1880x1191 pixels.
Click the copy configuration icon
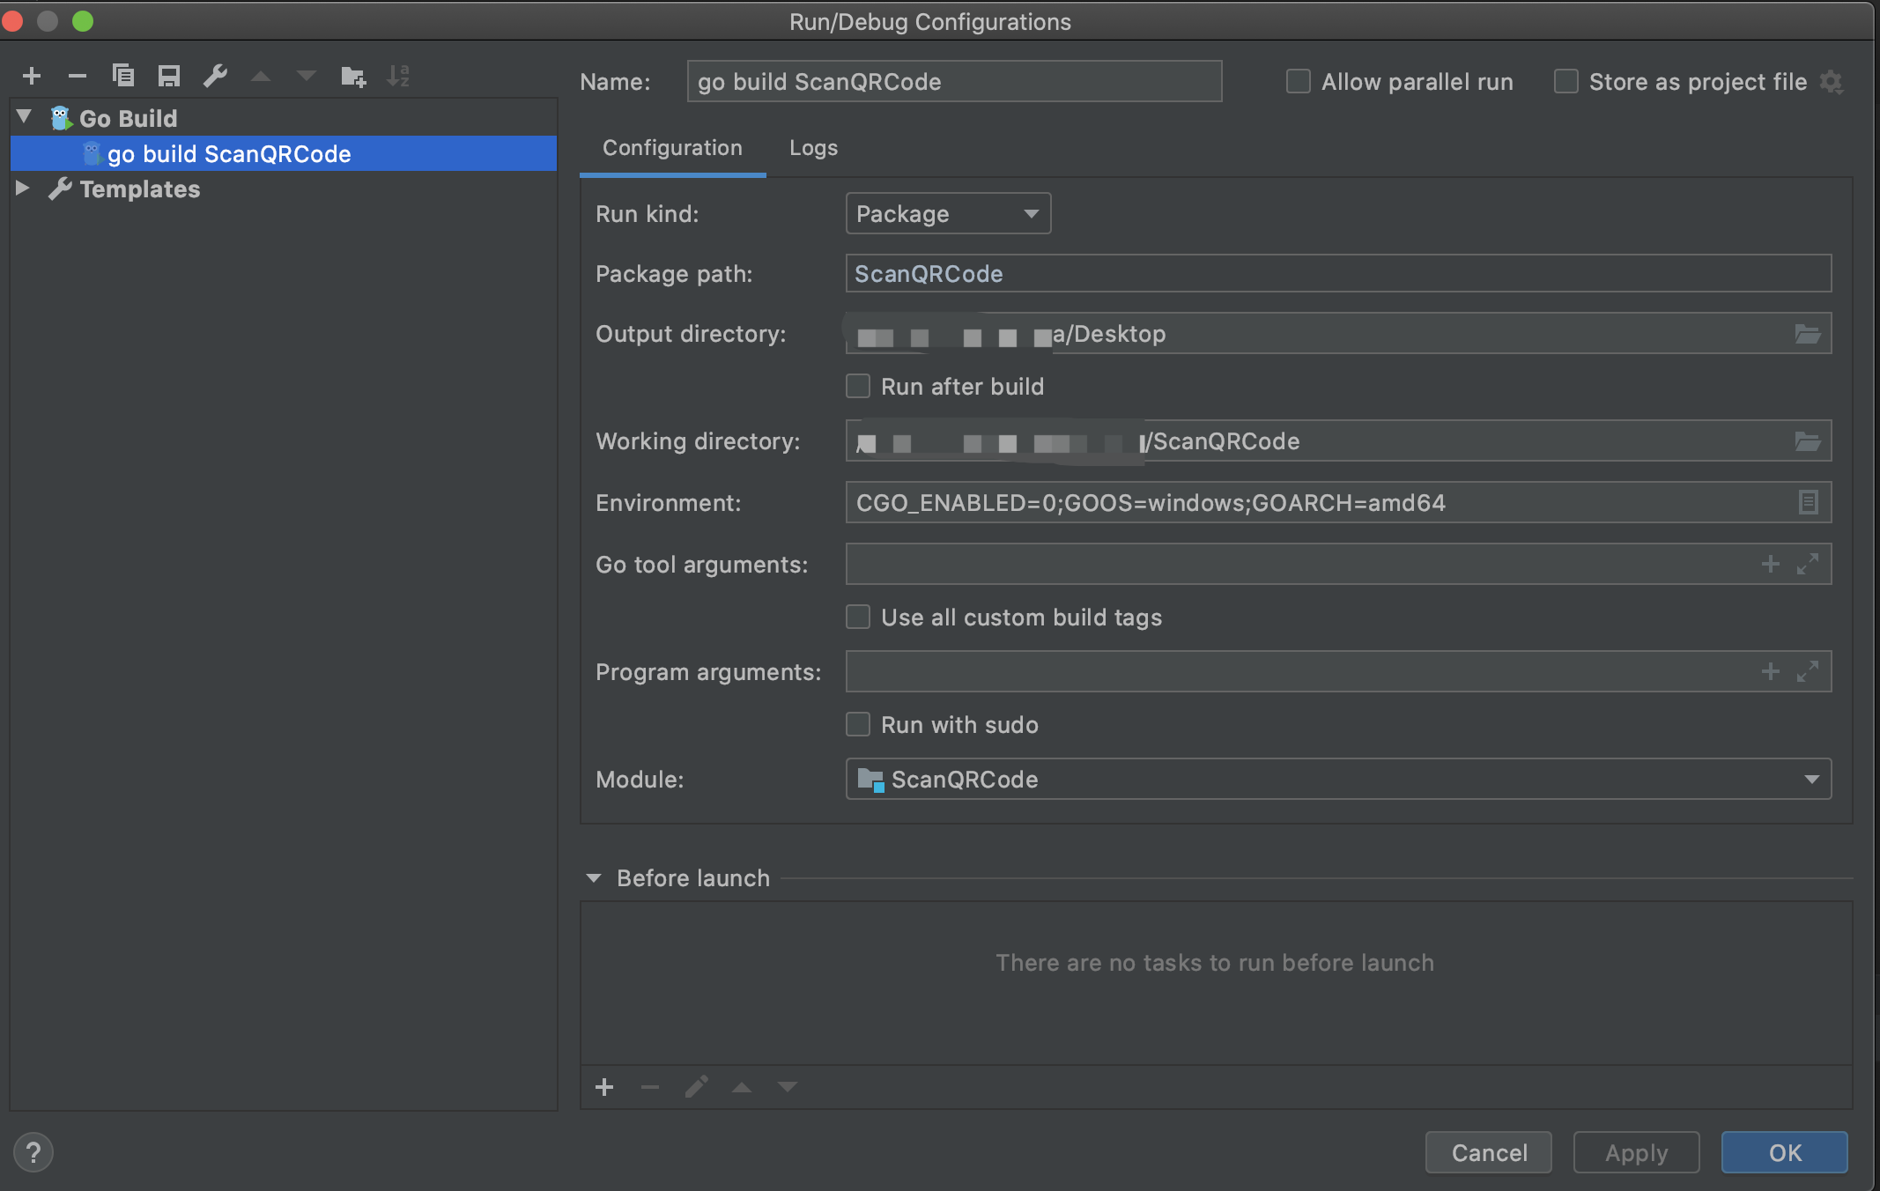pyautogui.click(x=123, y=77)
